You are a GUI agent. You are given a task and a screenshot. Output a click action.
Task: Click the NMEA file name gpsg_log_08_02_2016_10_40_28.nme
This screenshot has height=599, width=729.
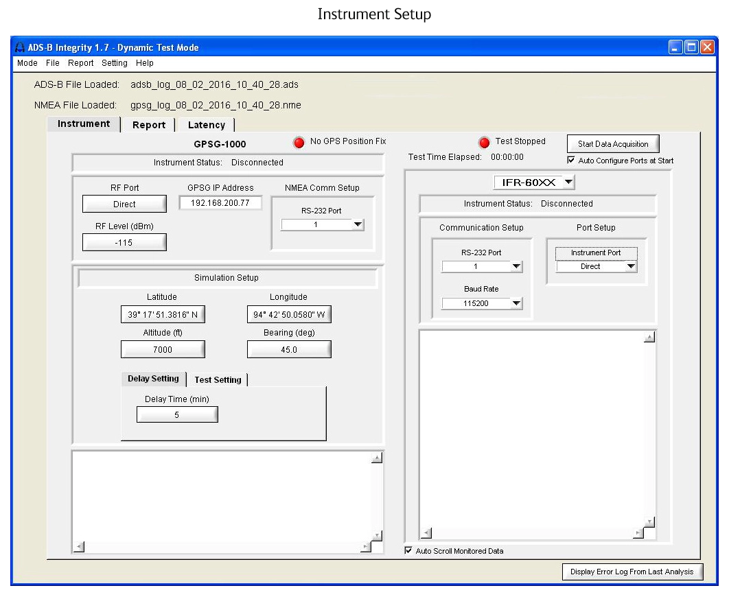pyautogui.click(x=216, y=105)
